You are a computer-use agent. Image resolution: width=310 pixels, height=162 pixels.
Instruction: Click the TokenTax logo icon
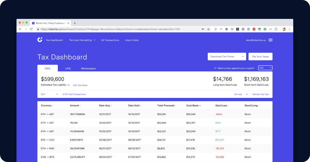[40, 40]
